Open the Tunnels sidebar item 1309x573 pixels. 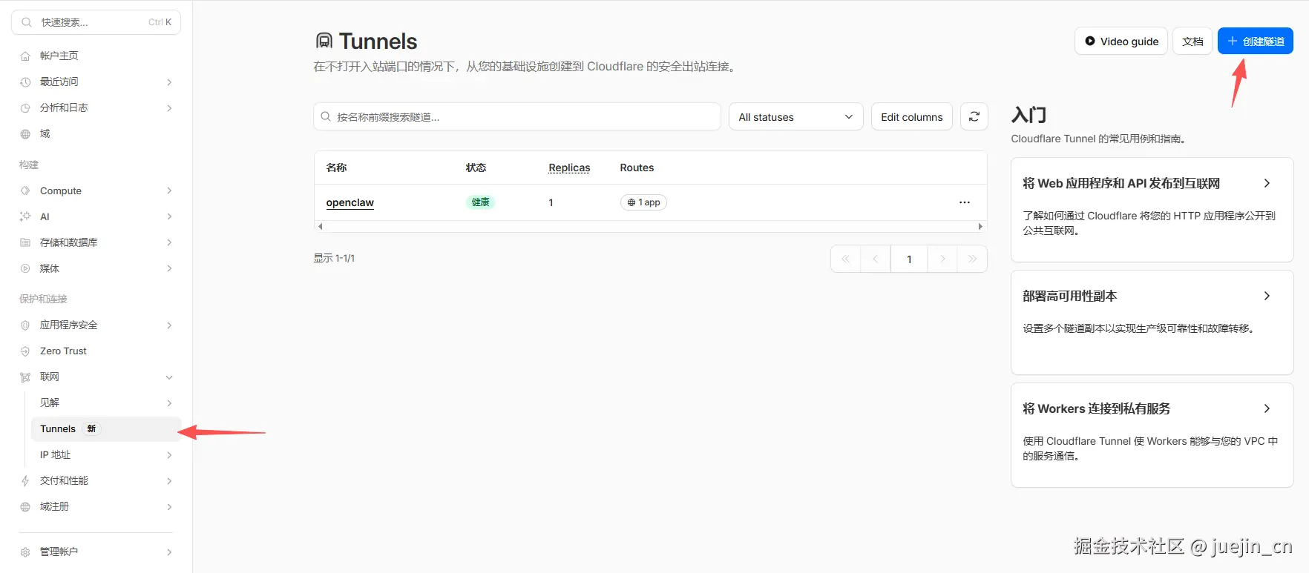[106, 429]
